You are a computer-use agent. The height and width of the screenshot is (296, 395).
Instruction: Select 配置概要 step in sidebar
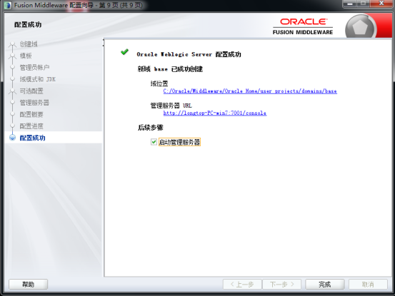click(x=31, y=114)
